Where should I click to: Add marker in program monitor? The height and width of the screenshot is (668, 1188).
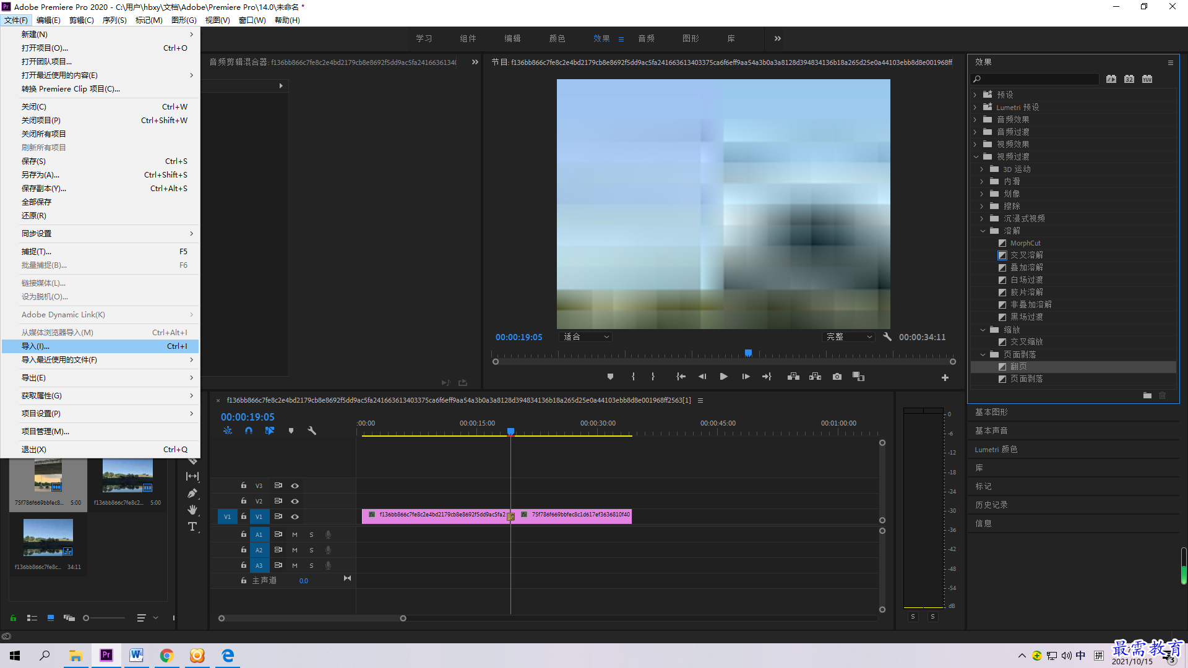tap(610, 377)
